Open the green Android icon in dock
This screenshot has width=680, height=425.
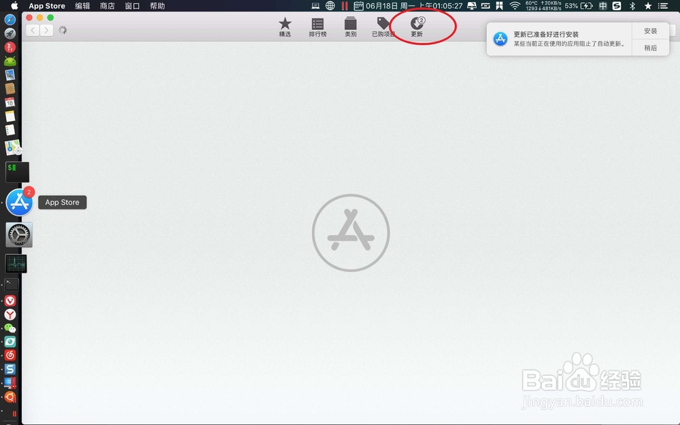(x=10, y=61)
